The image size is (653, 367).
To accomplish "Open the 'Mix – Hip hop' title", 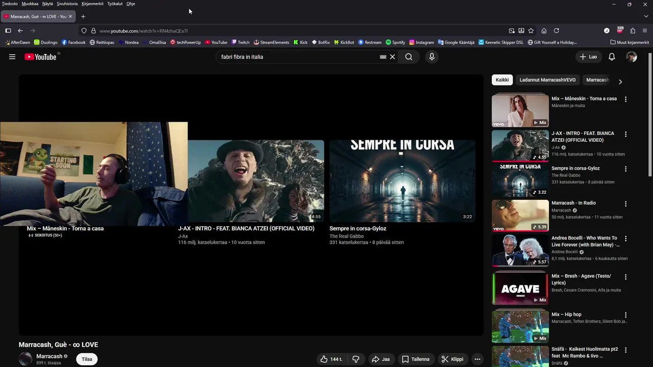I will tap(566, 314).
